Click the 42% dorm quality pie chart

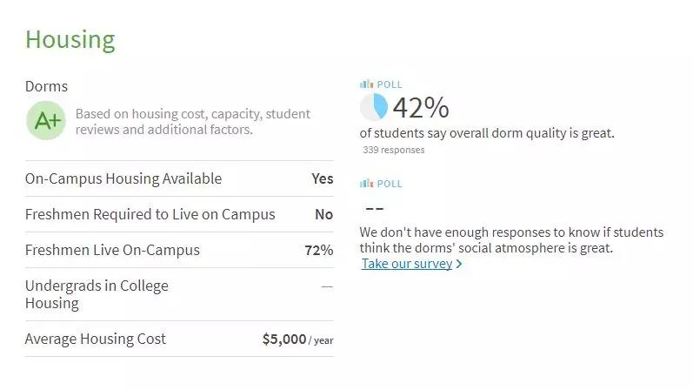coord(374,107)
